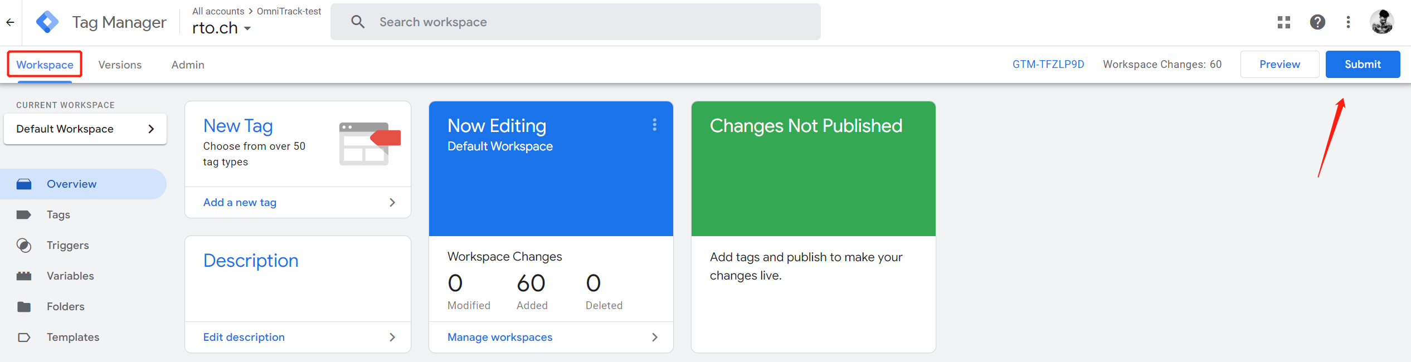The image size is (1411, 362).
Task: Click the Manage workspaces link
Action: click(500, 337)
